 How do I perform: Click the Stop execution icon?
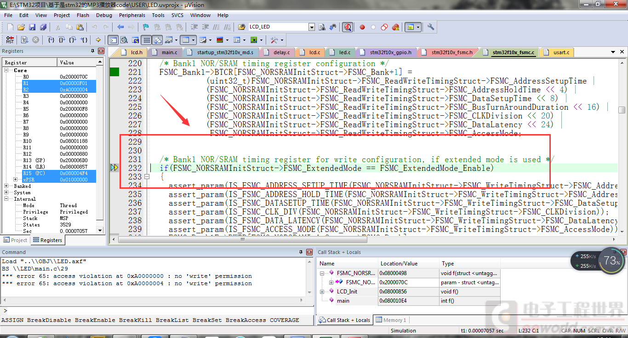tap(35, 40)
